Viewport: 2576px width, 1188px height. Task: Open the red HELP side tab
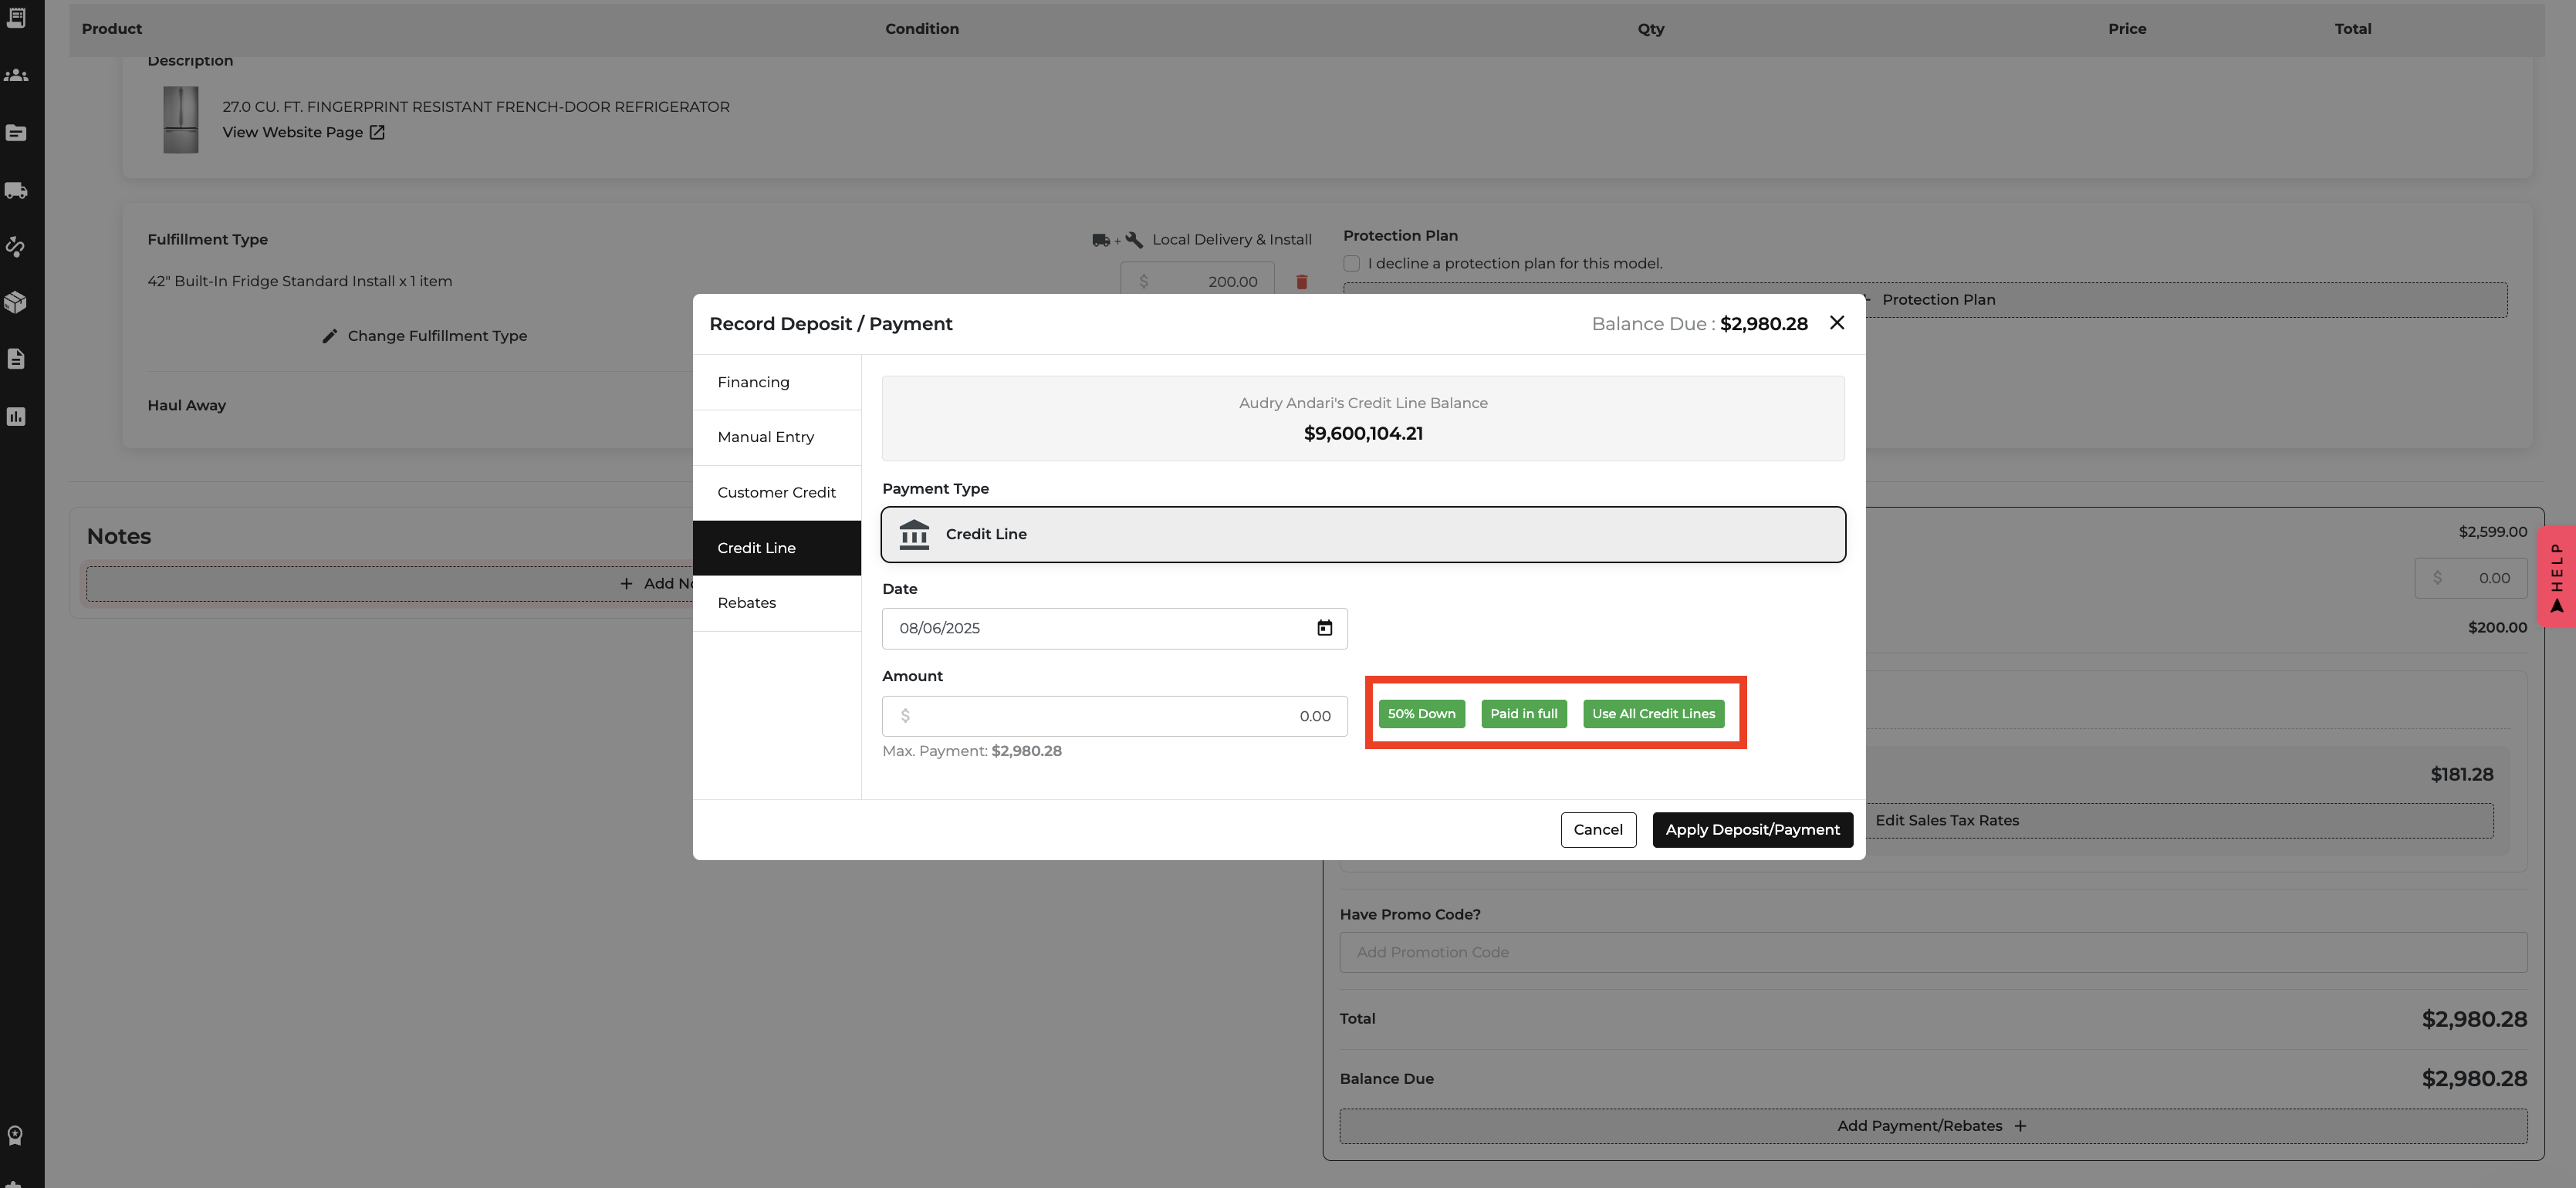click(2556, 576)
